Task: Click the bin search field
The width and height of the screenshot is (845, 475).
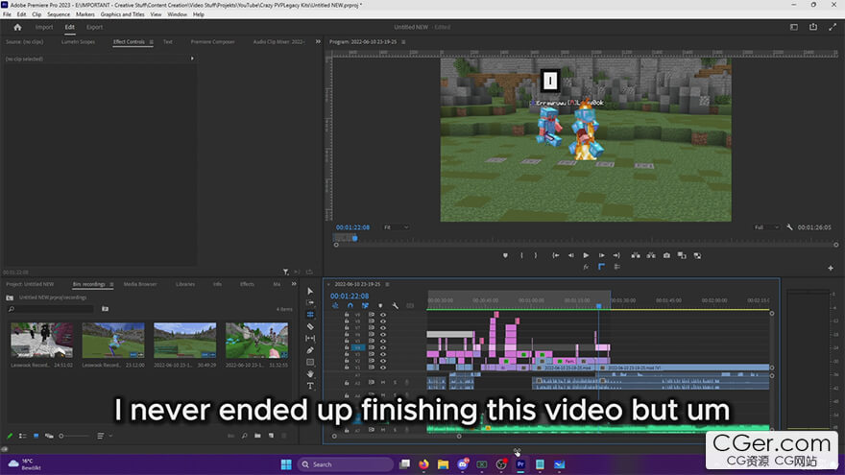Action: [51, 309]
